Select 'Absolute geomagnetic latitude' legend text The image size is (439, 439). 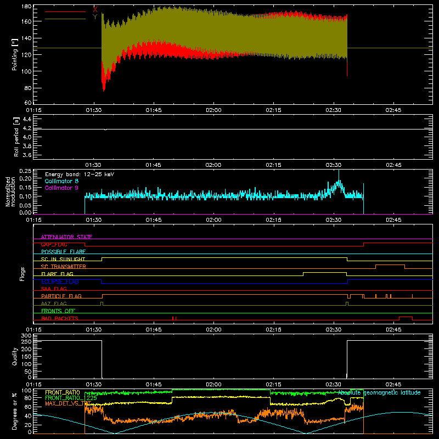[x=379, y=392]
